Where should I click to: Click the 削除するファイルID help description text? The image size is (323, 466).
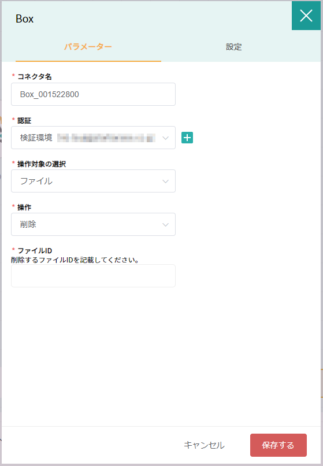[75, 260]
